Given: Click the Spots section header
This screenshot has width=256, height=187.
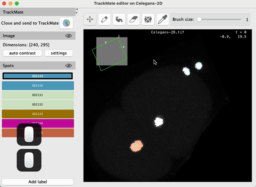Looking at the screenshot, I should point(38,65).
